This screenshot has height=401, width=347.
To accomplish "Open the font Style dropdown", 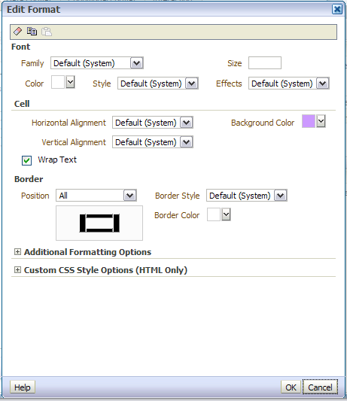I will [158, 84].
